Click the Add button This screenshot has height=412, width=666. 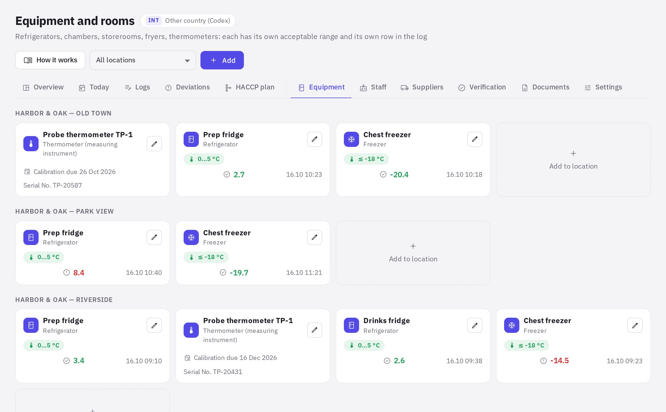tap(222, 60)
